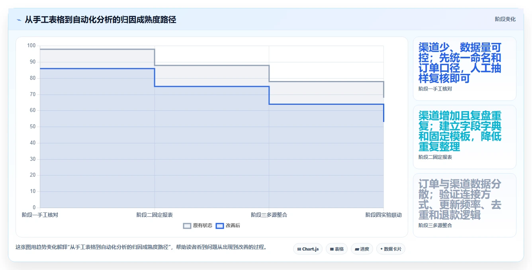Select the Chart.js tag
Image resolution: width=532 pixels, height=270 pixels.
[308, 249]
